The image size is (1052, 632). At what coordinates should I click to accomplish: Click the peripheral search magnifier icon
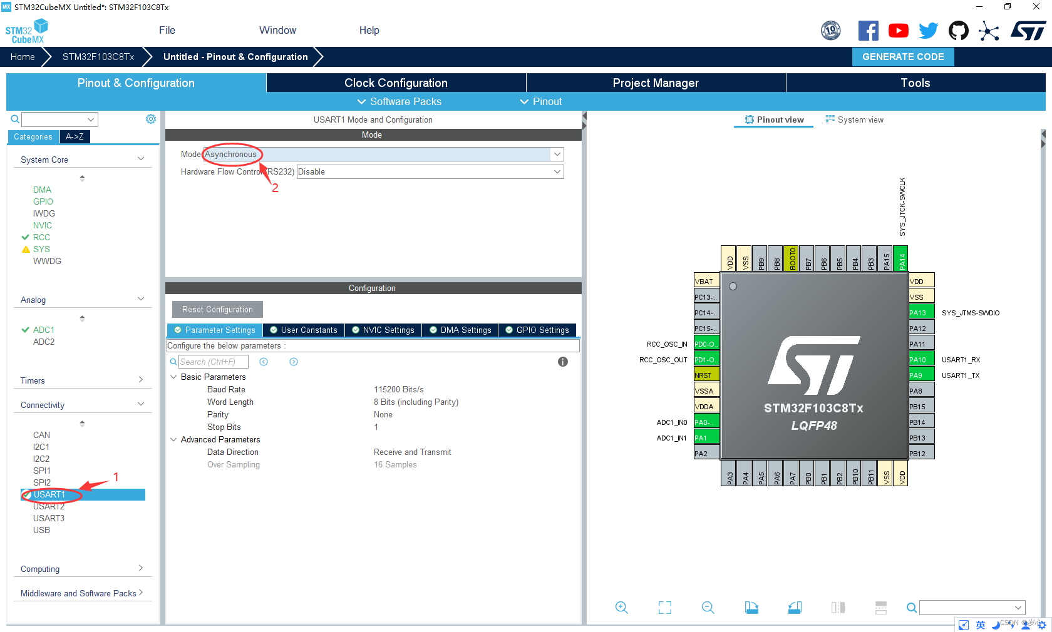[15, 119]
